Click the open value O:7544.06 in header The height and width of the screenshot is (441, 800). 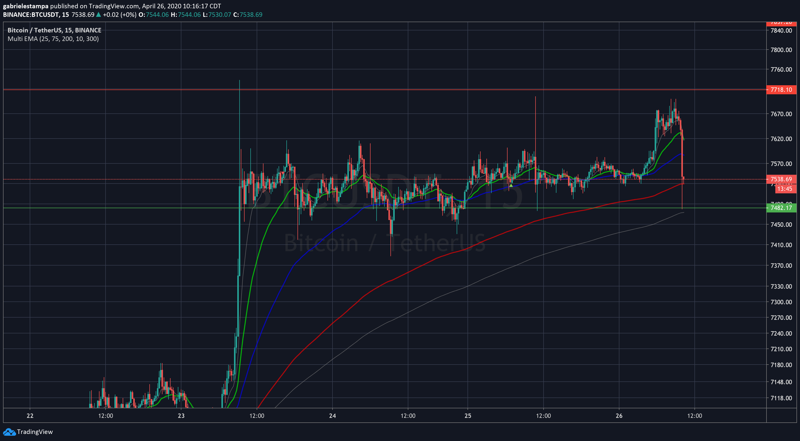click(153, 15)
